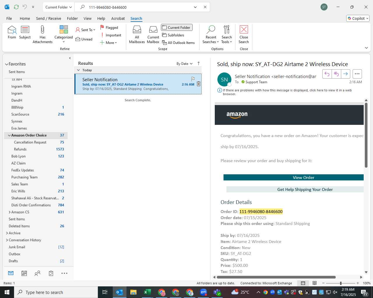Switch to Reading view in status bar
Image resolution: width=373 pixels, height=298 pixels.
point(315,283)
